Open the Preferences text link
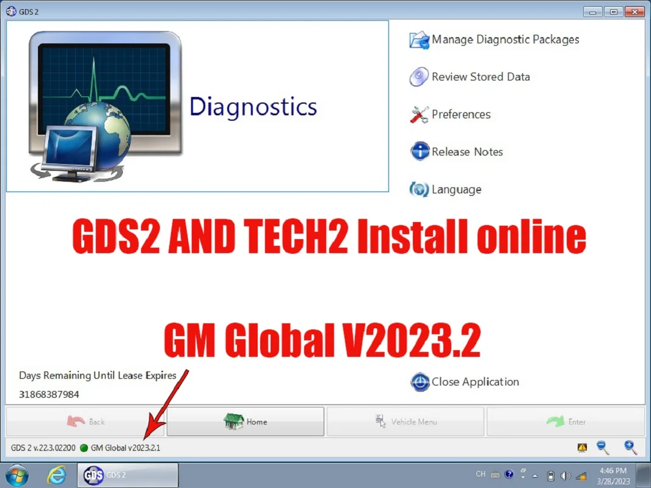Screen dimensions: 651x488 coord(461,115)
